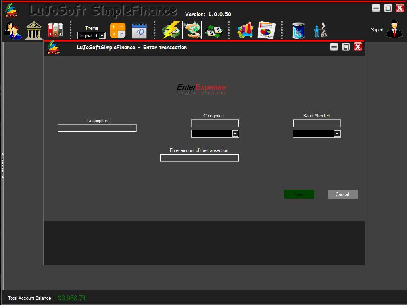Click the left edge splitter handle
407x305 pixels.
pos(3,166)
